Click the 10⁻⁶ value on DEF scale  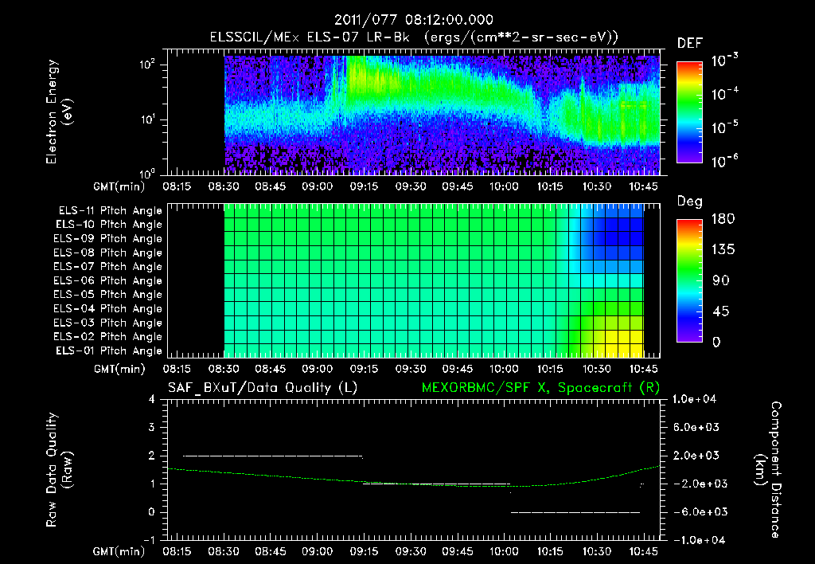tap(724, 161)
